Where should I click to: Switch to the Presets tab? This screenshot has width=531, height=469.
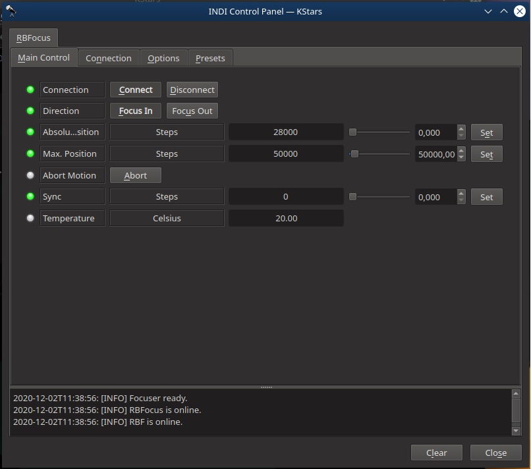(x=210, y=58)
